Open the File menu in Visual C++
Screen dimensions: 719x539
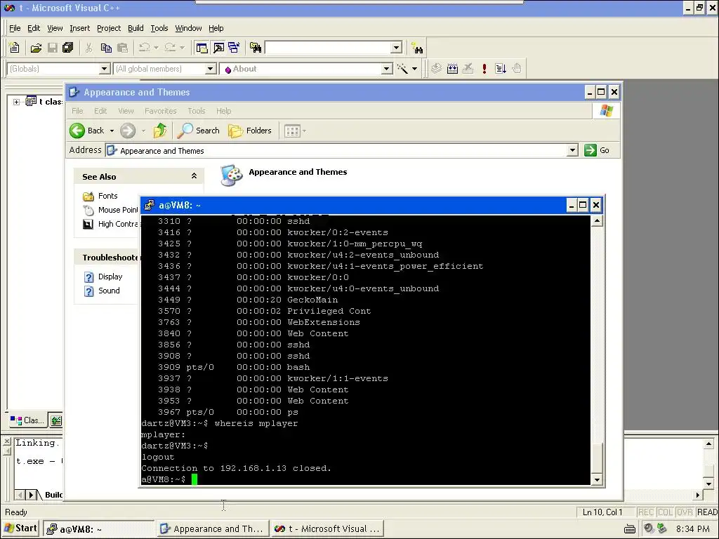[x=15, y=28]
